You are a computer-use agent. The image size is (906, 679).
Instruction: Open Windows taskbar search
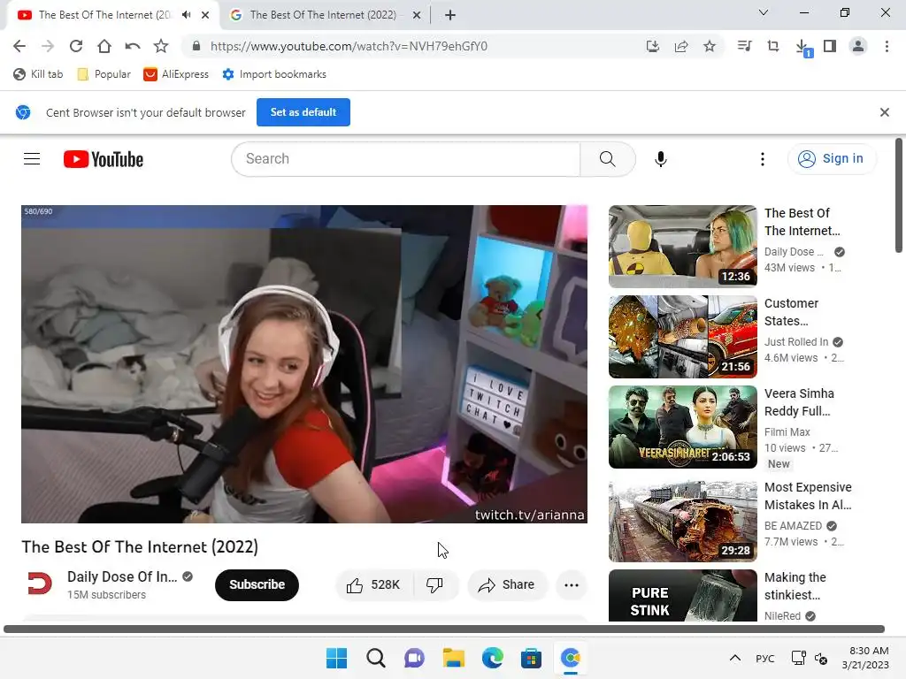pyautogui.click(x=375, y=658)
